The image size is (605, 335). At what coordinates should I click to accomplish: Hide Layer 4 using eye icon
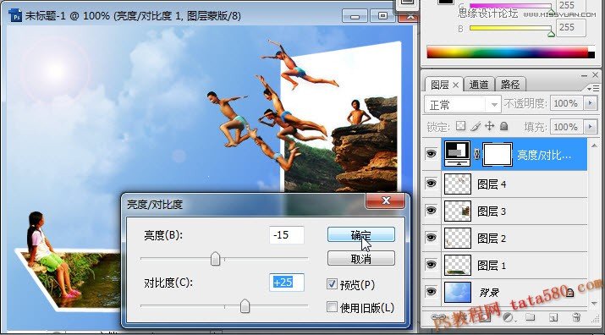pos(431,184)
